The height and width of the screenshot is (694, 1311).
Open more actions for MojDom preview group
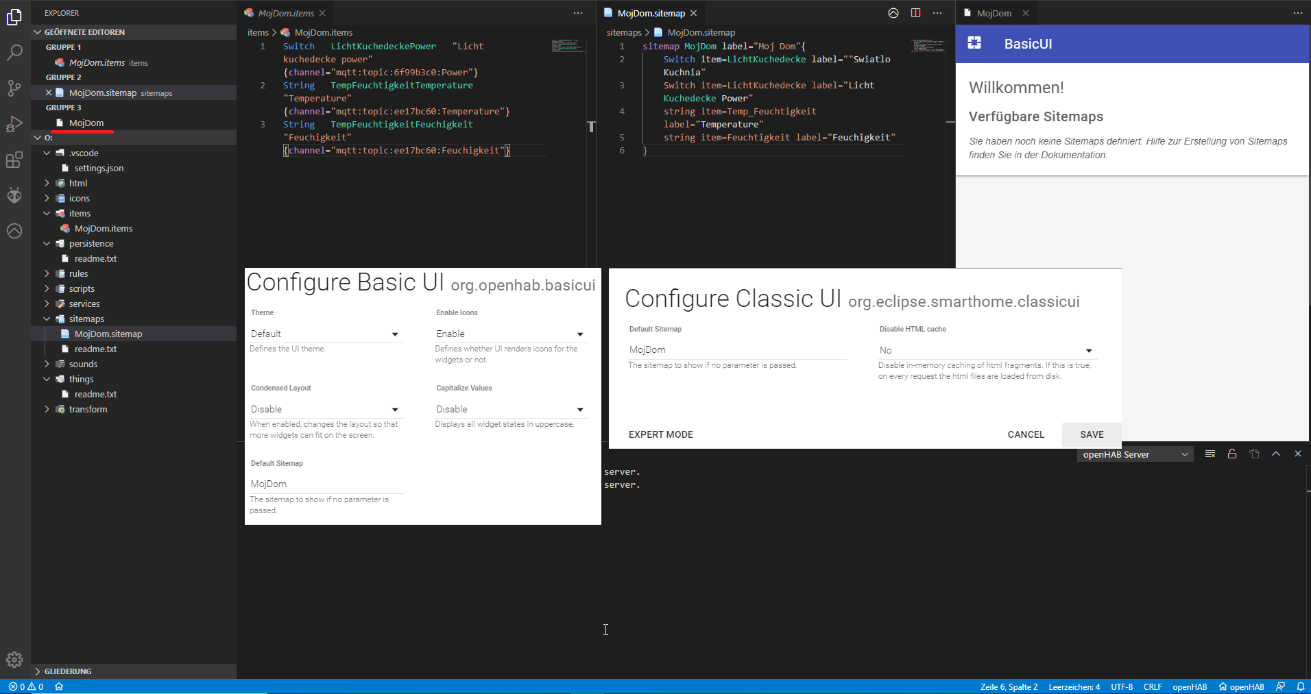point(1298,13)
